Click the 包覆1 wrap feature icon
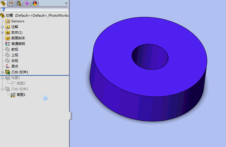This screenshot has width=226, height=147. click(x=8, y=78)
